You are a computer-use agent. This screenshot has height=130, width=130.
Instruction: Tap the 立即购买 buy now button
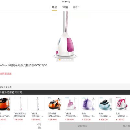coord(82,126)
